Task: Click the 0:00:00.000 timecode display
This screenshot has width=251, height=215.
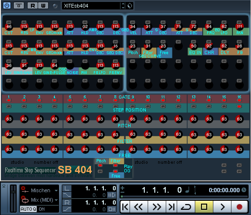Action: [224, 190]
